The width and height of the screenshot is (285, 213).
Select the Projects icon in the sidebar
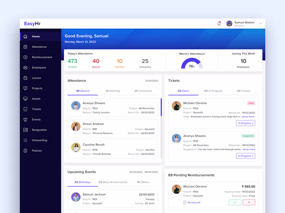(x=25, y=88)
